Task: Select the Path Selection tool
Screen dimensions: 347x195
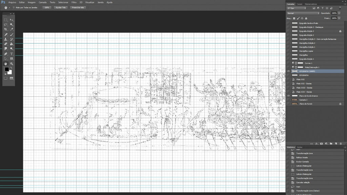Action: click(6, 59)
